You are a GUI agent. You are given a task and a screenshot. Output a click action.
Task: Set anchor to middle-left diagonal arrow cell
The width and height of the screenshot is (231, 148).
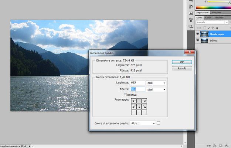click(x=134, y=106)
